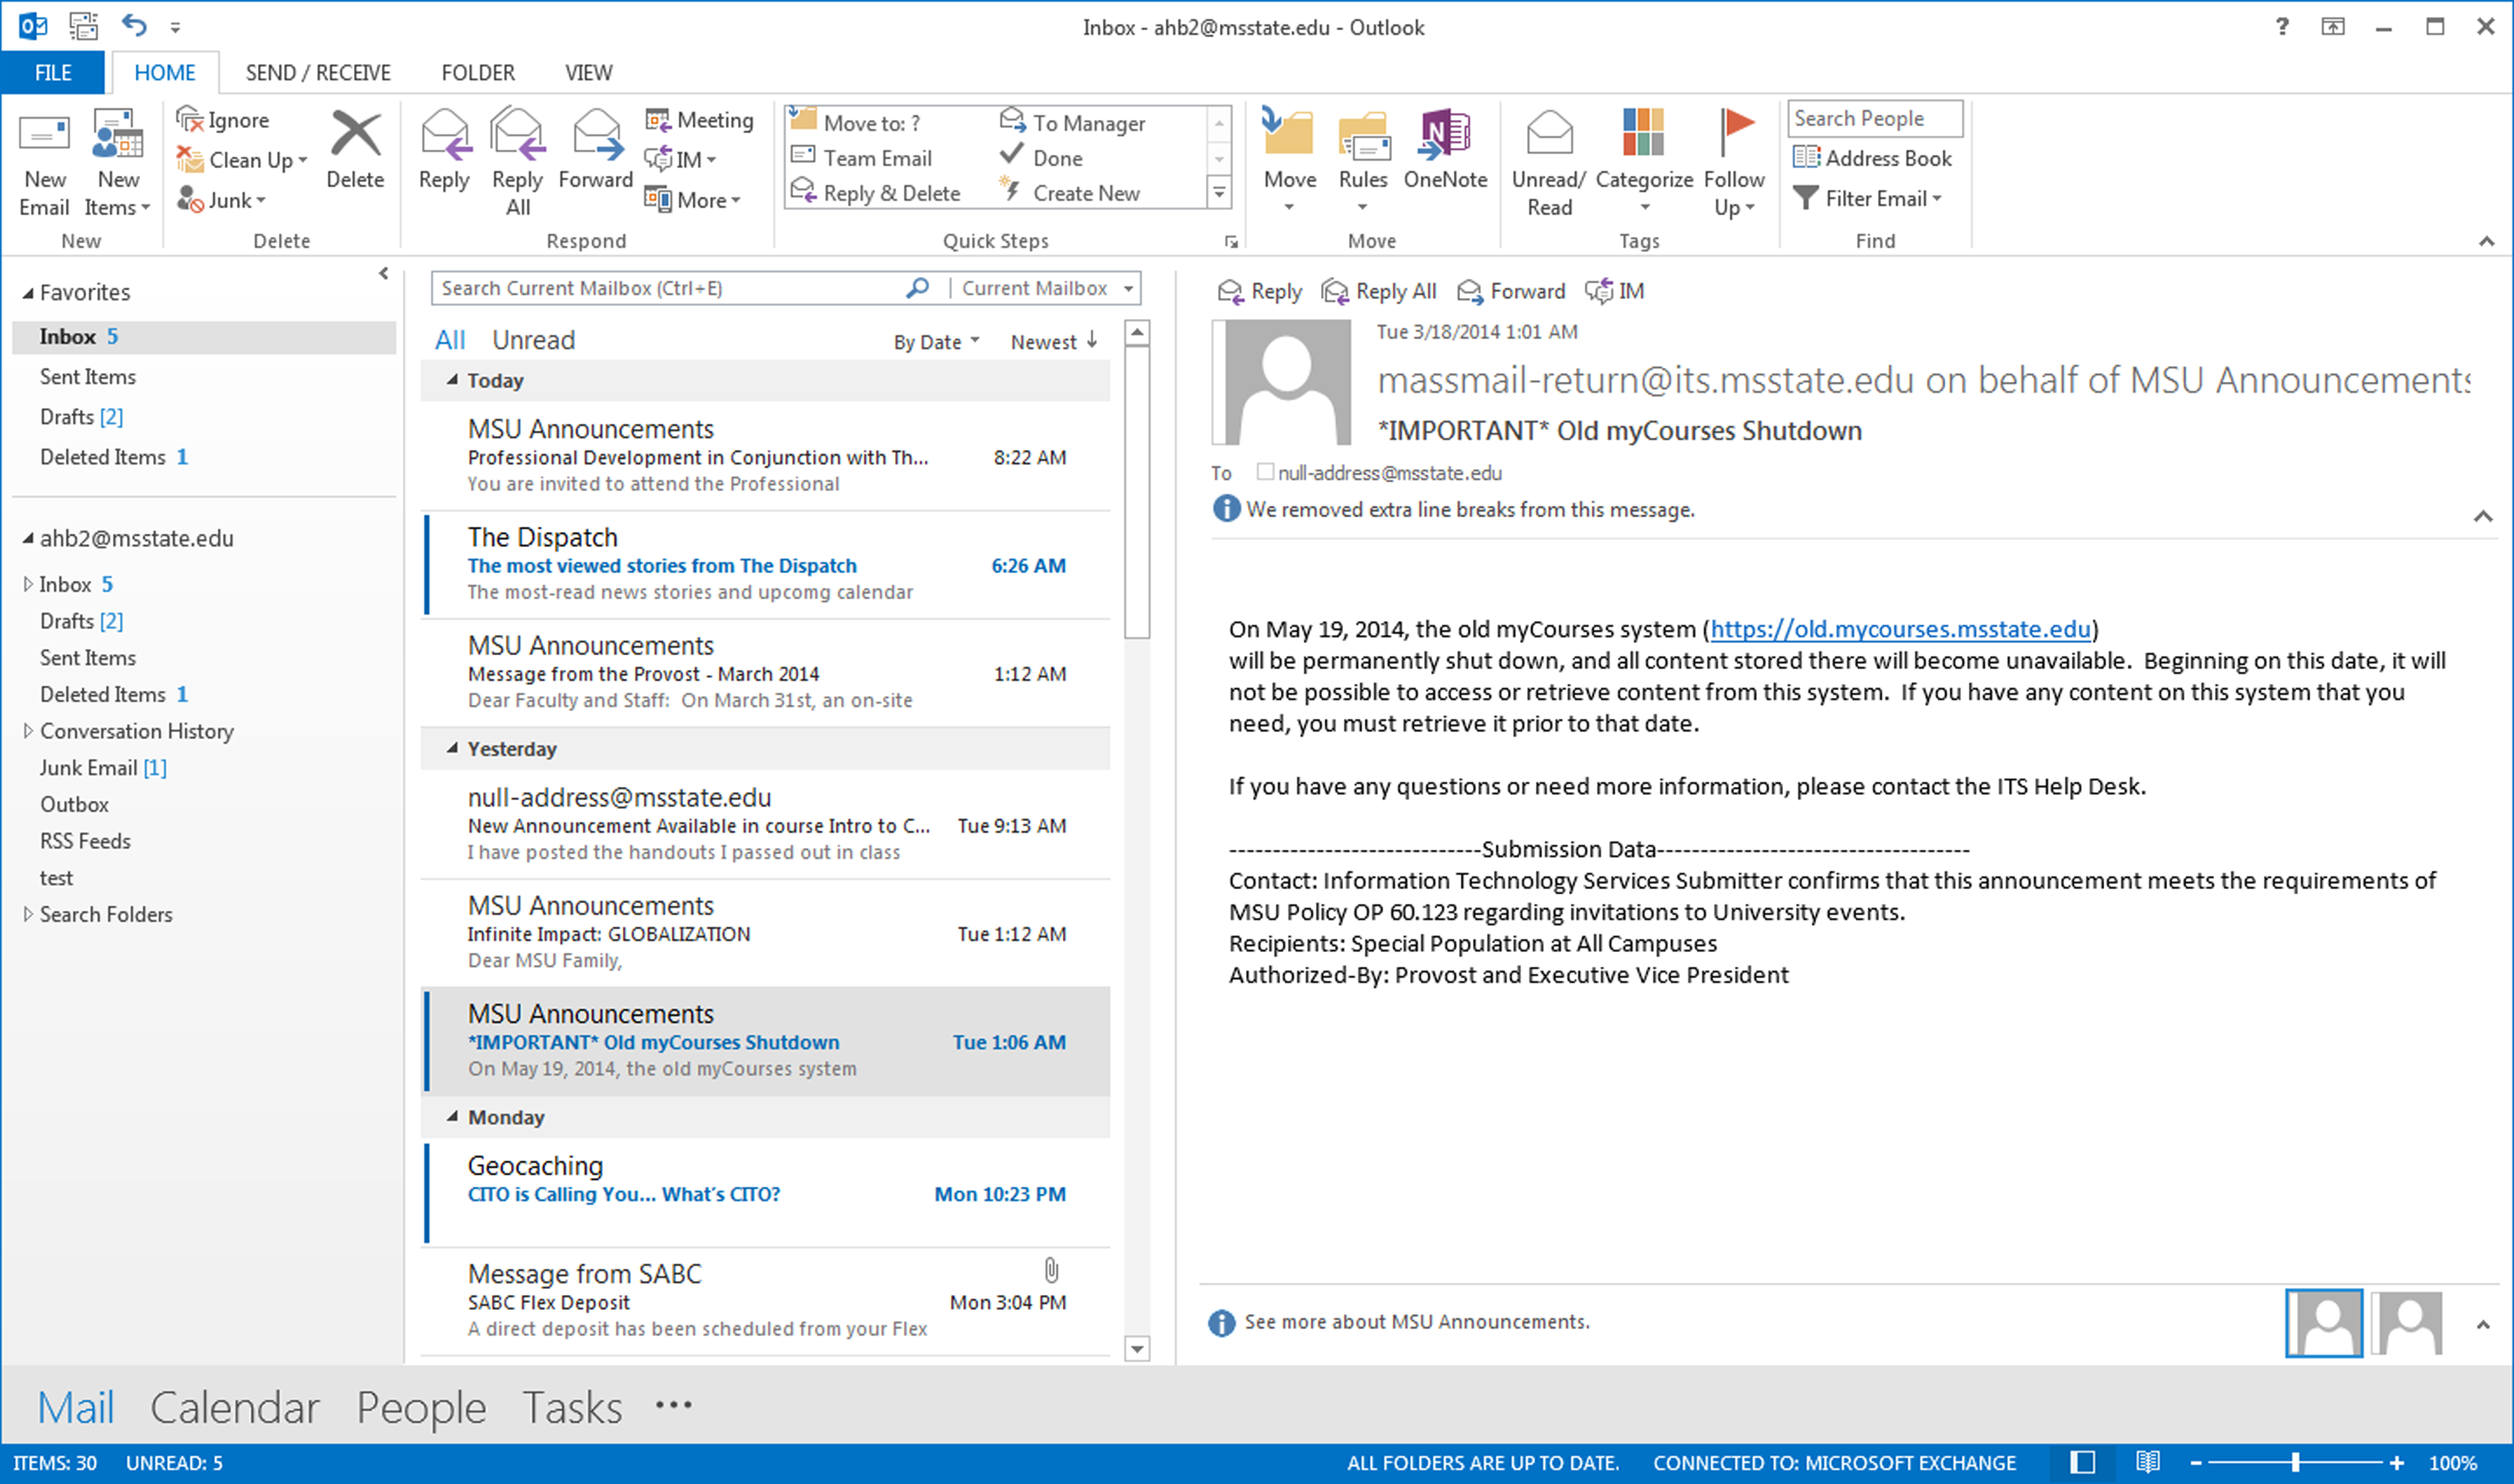The width and height of the screenshot is (2514, 1484).
Task: Collapse the Today message group
Action: pos(452,380)
